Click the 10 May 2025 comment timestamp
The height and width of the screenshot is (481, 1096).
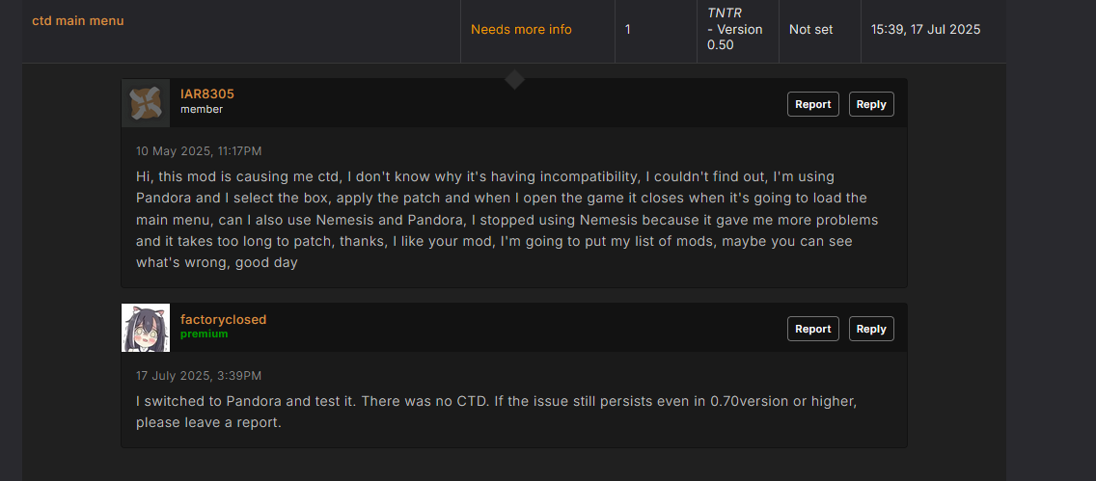[199, 151]
